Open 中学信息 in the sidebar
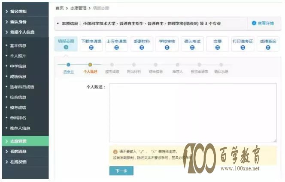Screen dimensions: 285x182 pos(18,66)
